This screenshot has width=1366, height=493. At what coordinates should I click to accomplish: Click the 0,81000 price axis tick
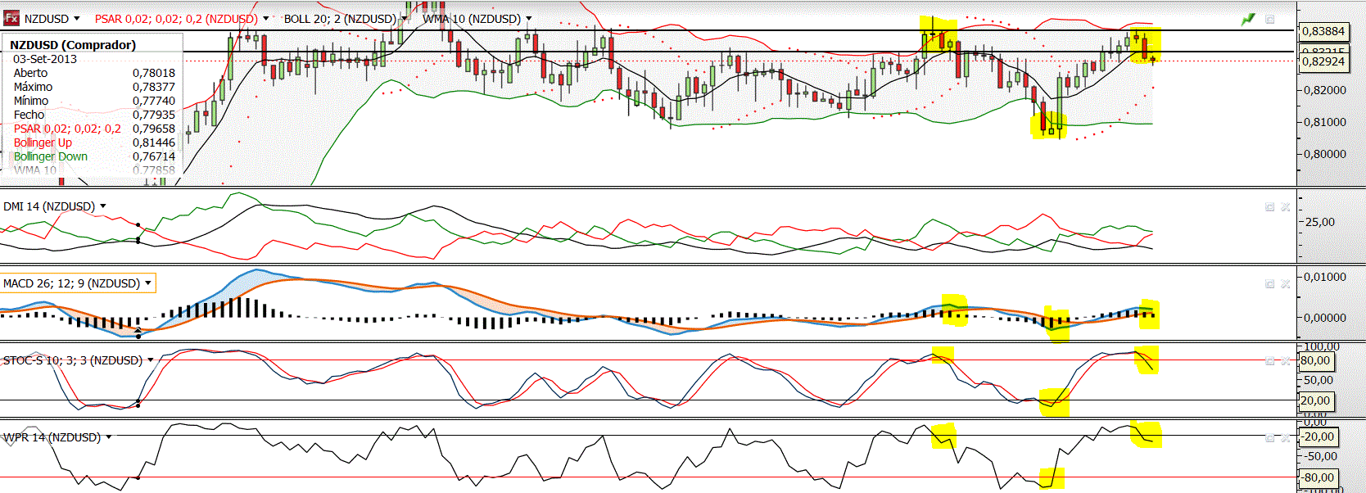click(x=1325, y=122)
